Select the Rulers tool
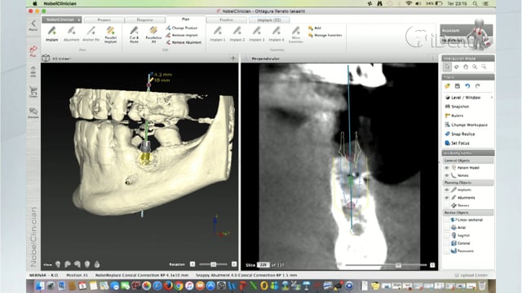Screen dimensions: 522x293 [x=454, y=116]
